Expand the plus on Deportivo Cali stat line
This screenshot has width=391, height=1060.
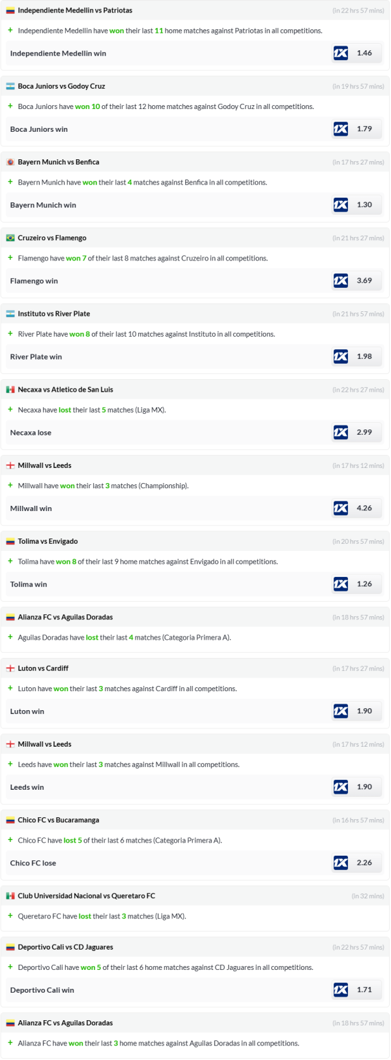pos(10,967)
